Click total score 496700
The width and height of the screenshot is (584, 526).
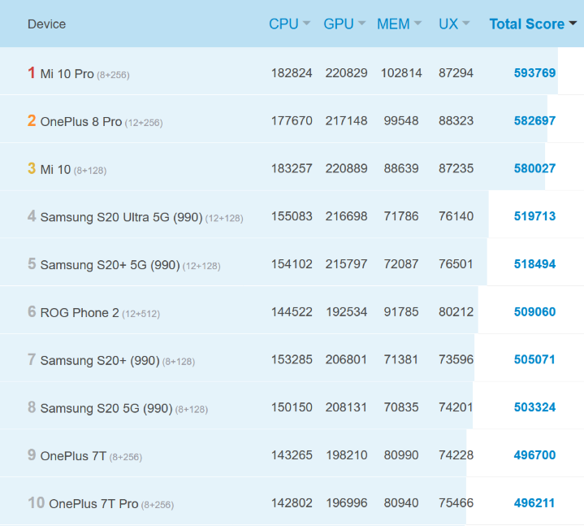534,454
